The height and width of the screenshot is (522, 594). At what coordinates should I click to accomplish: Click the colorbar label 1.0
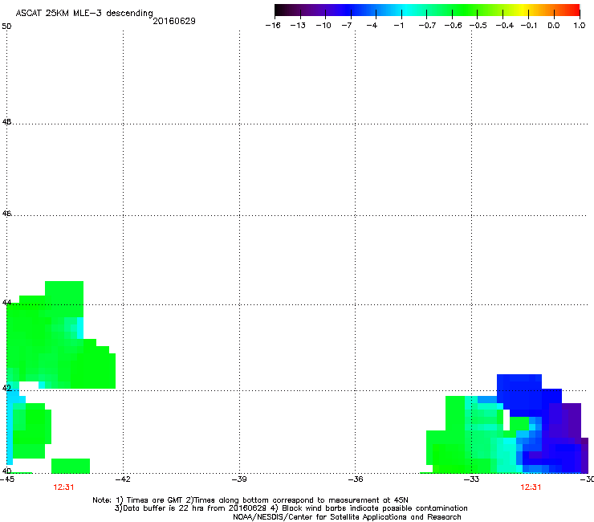click(x=580, y=26)
